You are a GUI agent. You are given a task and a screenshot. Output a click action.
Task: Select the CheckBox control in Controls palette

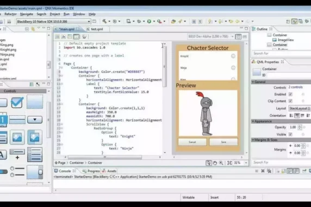coord(17,102)
